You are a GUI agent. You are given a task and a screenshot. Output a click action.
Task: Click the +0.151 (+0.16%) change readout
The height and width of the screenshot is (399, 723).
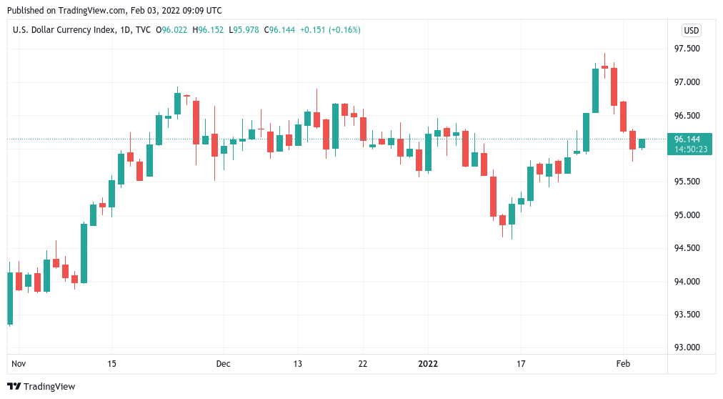tap(330, 30)
